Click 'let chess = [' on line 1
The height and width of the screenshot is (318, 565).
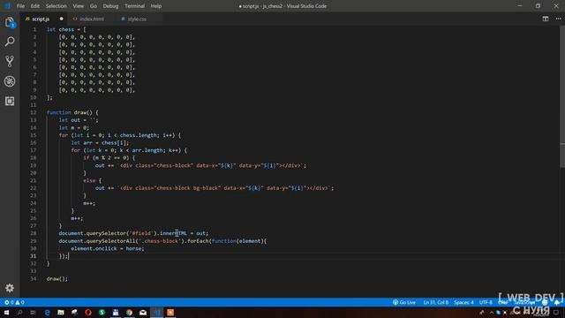point(66,29)
